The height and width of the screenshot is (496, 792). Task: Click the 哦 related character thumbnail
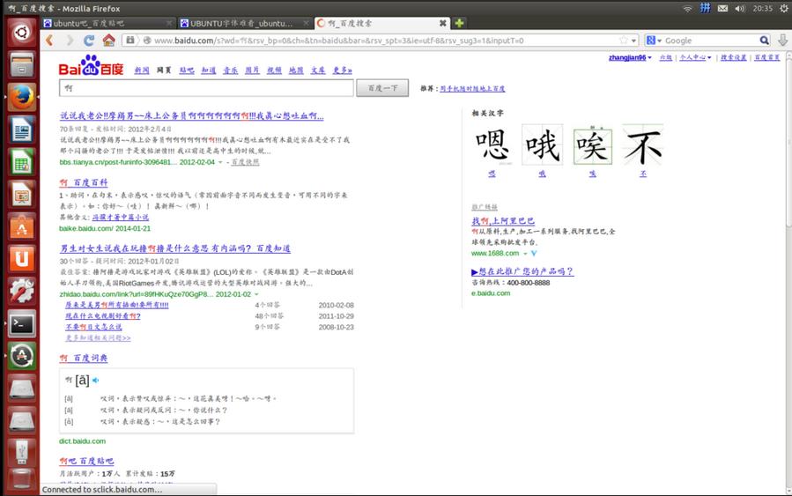coord(542,146)
